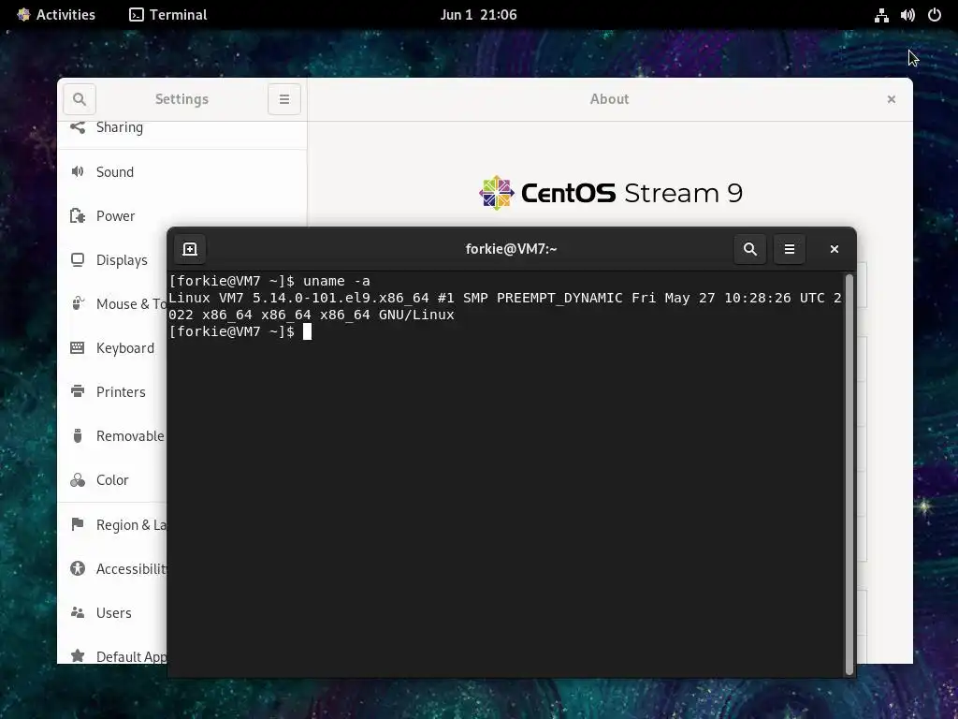Open the Terminal app menu in the top bar
958x719 pixels.
point(168,15)
